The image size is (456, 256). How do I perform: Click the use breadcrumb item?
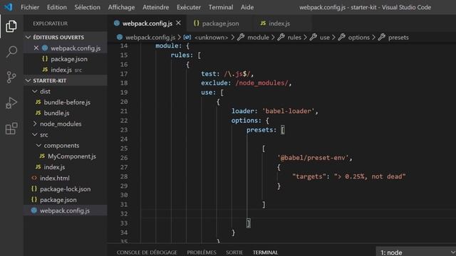(x=325, y=37)
